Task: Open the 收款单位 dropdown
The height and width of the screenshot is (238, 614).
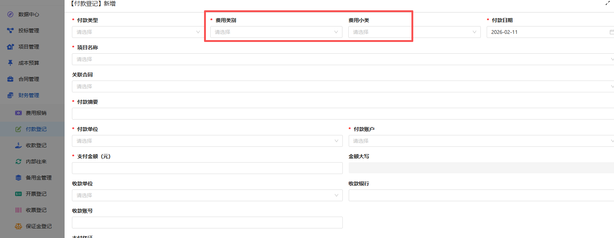Action: 207,195
